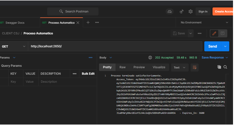Select the Raw response view tab
This screenshot has width=235, height=125.
[x=122, y=67]
